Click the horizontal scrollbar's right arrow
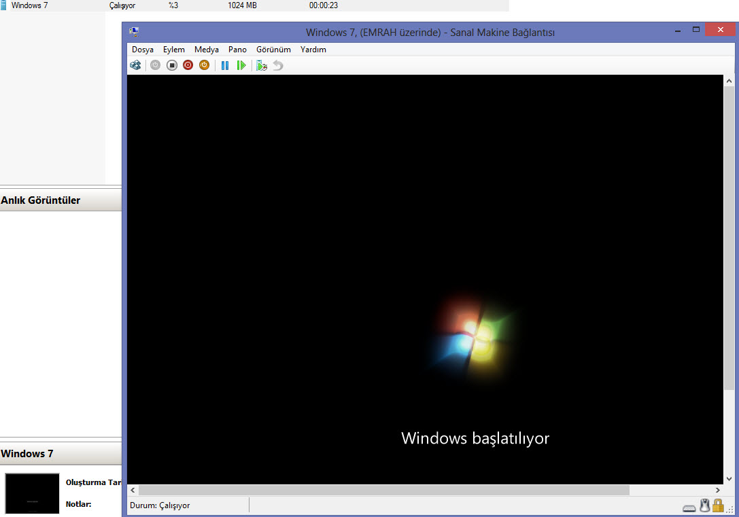This screenshot has height=517, width=739. 718,490
